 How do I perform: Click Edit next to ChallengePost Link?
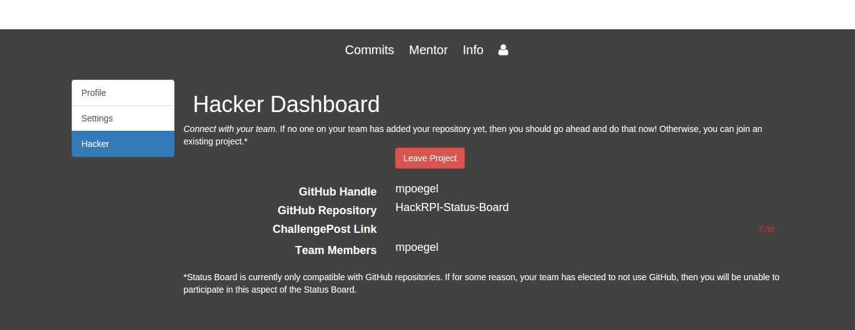tap(766, 229)
